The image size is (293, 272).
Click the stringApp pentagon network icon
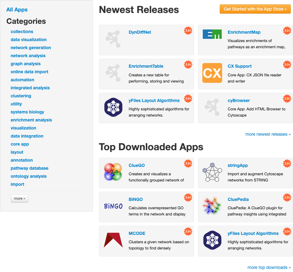pyautogui.click(x=212, y=172)
